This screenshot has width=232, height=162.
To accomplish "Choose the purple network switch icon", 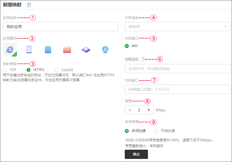I will 86,49.
